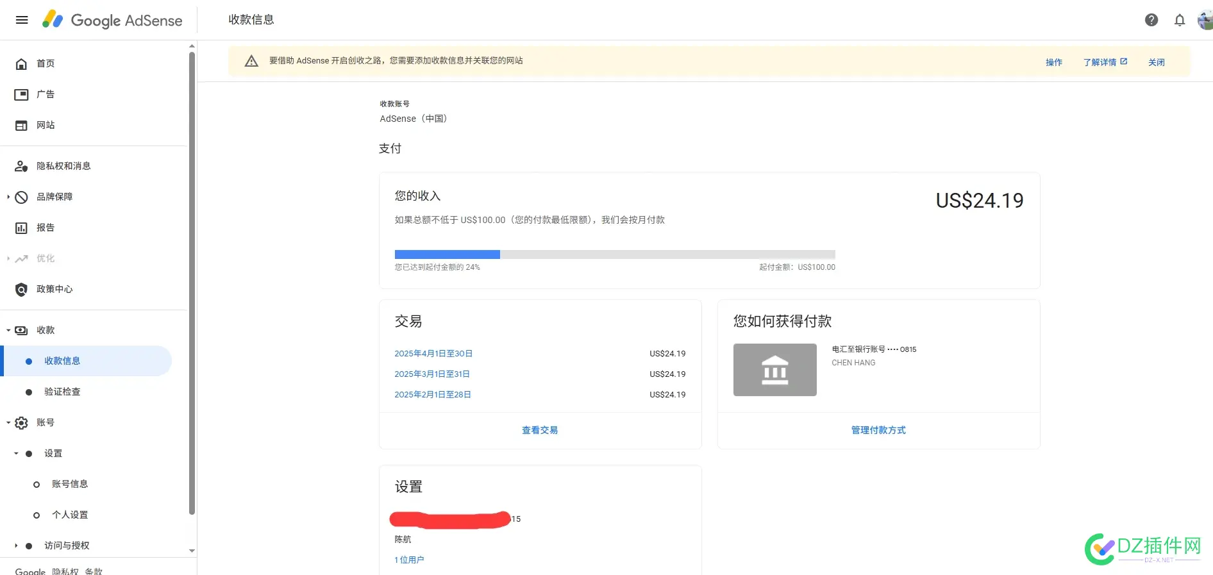Collapse the 账号 section arrow
This screenshot has width=1213, height=575.
(8, 422)
